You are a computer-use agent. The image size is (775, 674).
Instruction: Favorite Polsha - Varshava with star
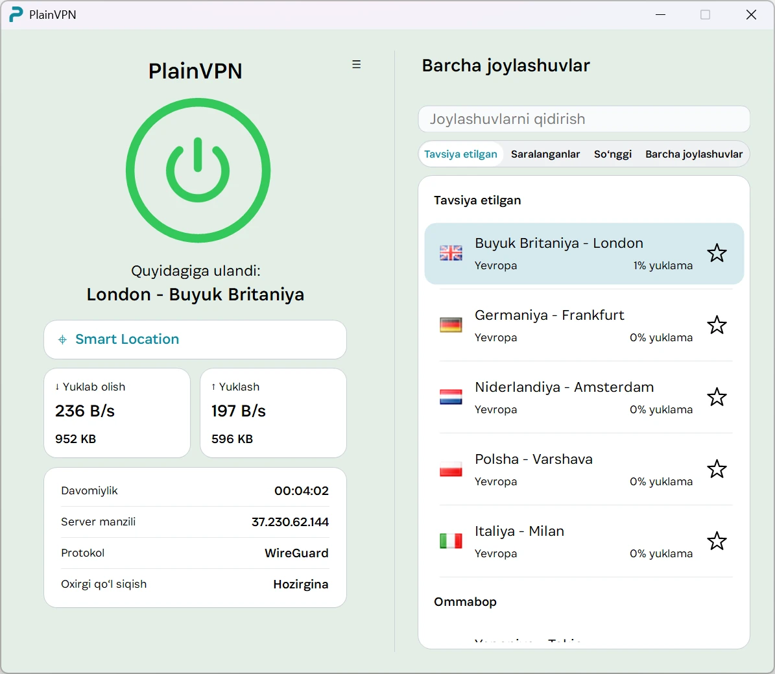(x=717, y=469)
